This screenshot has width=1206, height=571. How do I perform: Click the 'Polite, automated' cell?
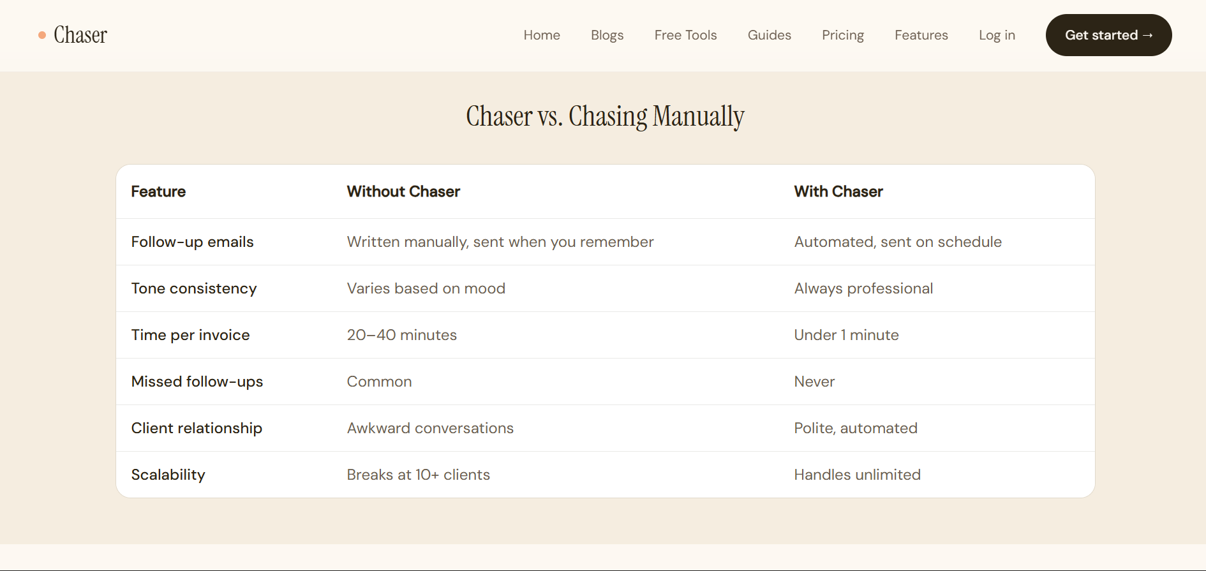855,428
